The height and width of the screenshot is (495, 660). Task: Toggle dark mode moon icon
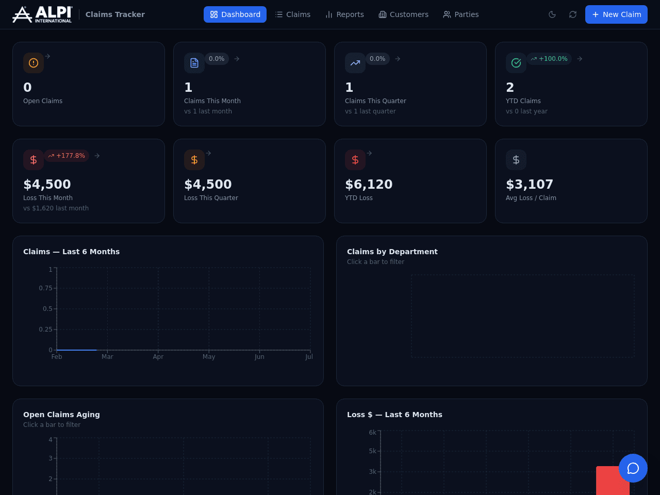pyautogui.click(x=552, y=14)
